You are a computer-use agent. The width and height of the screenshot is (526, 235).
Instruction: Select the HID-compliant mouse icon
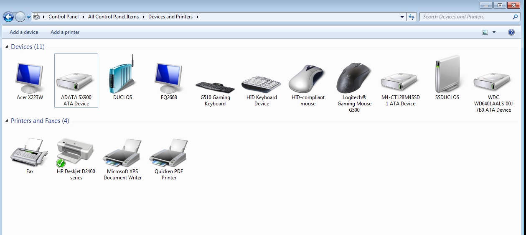[x=307, y=79]
